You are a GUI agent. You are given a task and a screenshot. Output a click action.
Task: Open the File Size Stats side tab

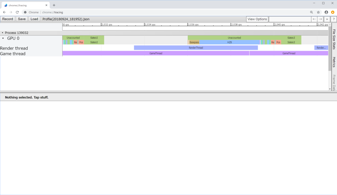coord(334,39)
